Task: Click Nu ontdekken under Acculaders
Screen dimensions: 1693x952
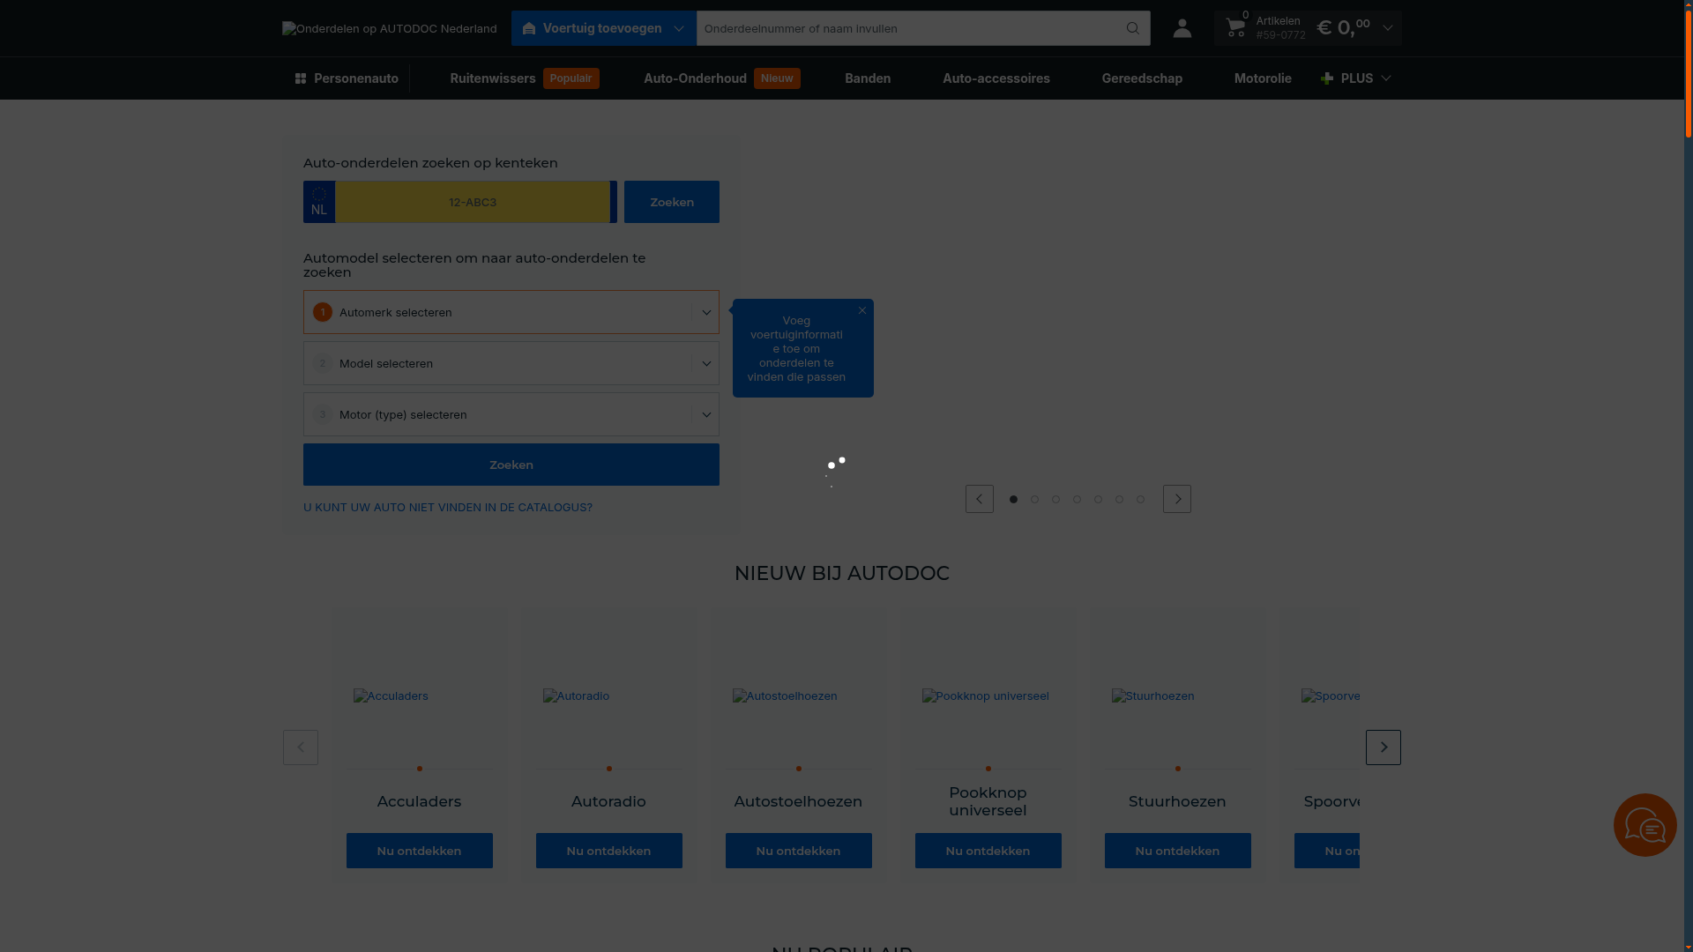Action: pos(420,851)
